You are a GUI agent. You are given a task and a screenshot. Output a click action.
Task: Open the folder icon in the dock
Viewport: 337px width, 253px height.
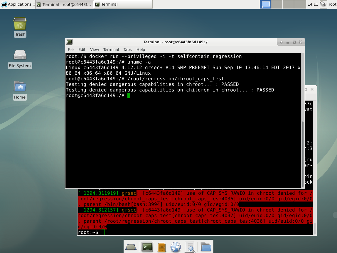[206, 247]
